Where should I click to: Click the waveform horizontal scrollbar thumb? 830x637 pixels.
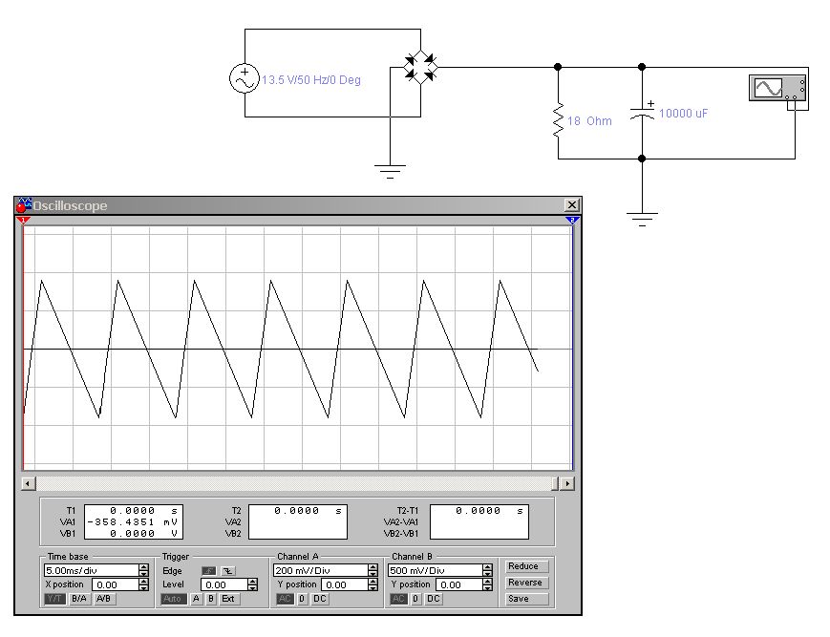(555, 483)
